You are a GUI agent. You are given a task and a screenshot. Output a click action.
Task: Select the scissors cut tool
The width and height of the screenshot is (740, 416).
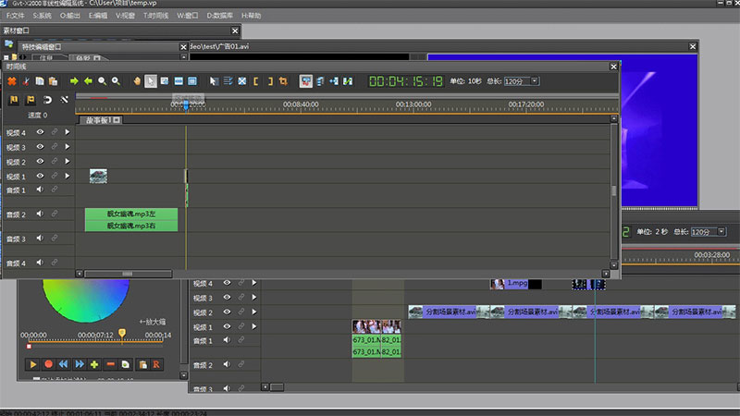coord(27,81)
